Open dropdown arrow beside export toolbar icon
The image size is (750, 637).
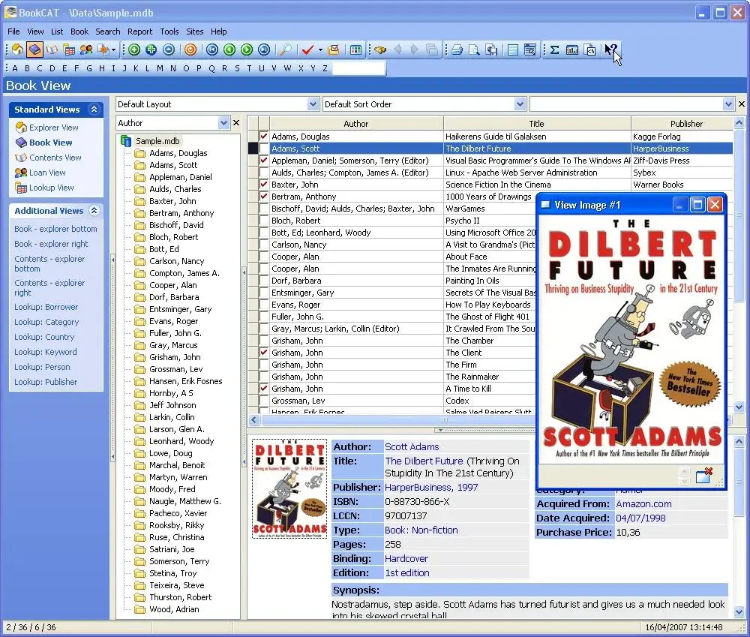113,50
